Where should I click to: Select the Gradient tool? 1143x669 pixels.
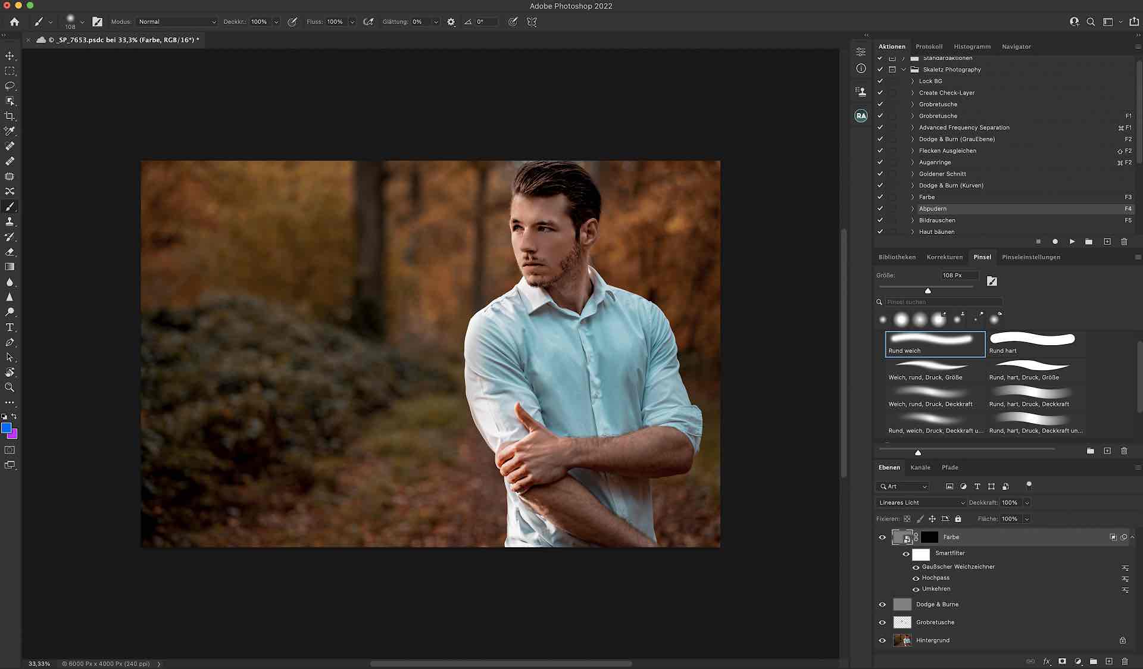(x=10, y=267)
